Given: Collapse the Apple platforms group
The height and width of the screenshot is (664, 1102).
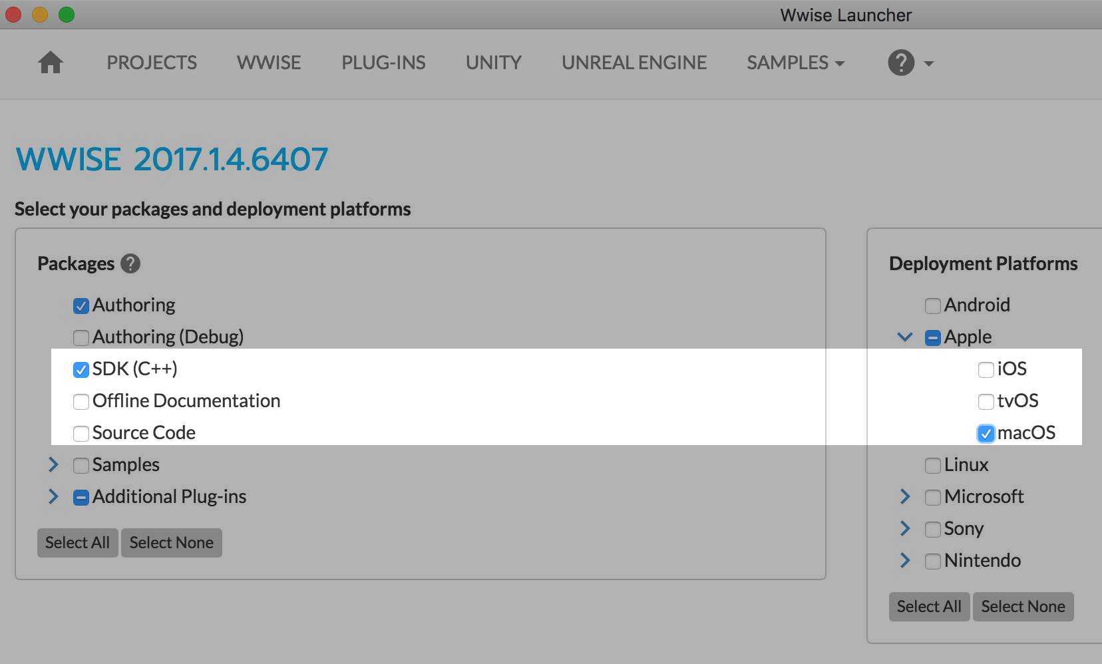Looking at the screenshot, I should (904, 337).
